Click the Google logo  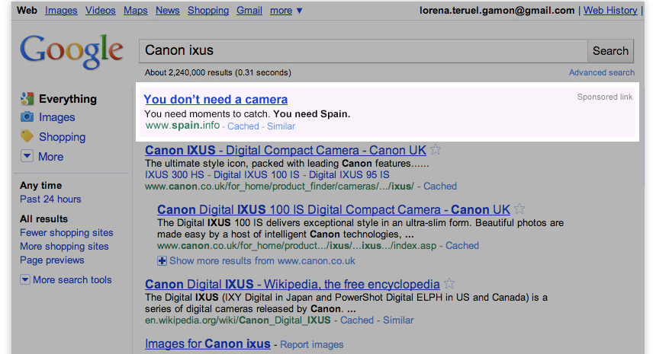tap(72, 51)
